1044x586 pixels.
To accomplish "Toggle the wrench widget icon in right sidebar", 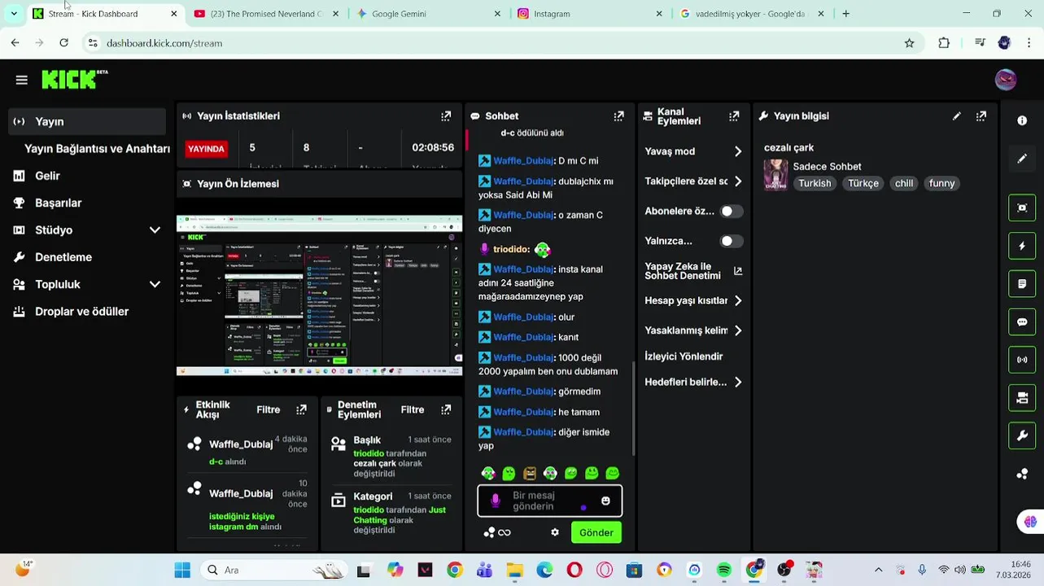I will click(x=1022, y=435).
